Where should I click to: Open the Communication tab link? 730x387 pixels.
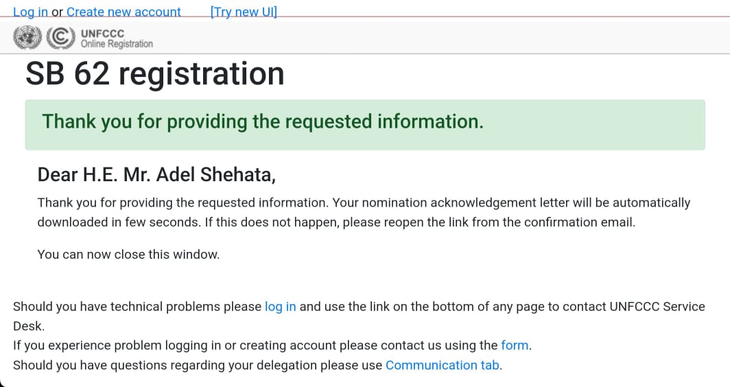443,365
